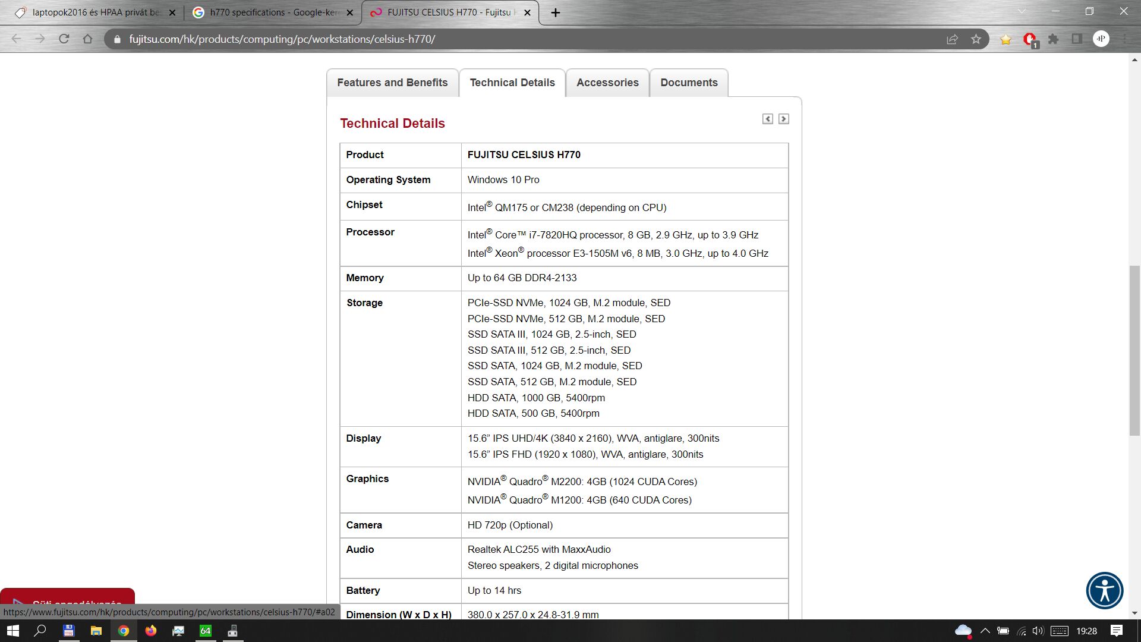
Task: Open a new browser tab
Action: point(556,12)
